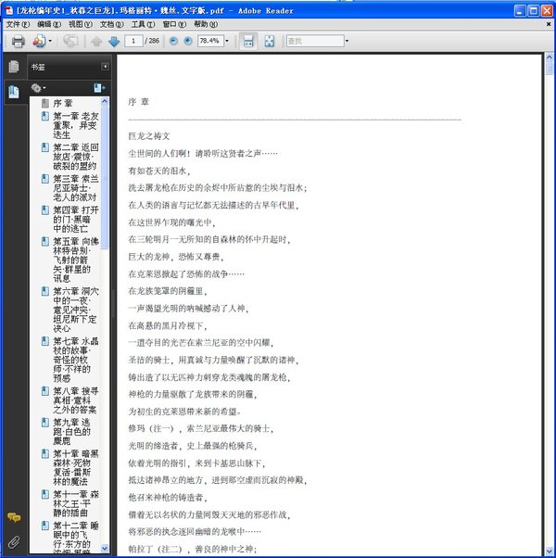Open the File menu (文件)
Viewport: 556px width, 558px height.
point(18,24)
